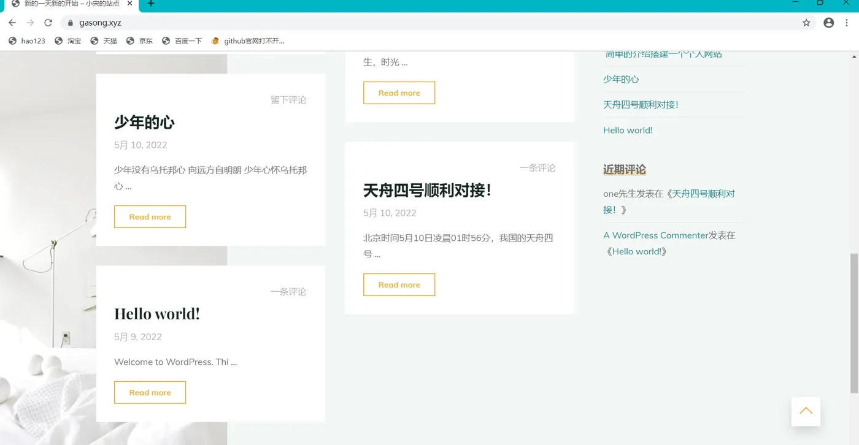Click date 5月 9, 2022 under Hello world!

click(138, 337)
